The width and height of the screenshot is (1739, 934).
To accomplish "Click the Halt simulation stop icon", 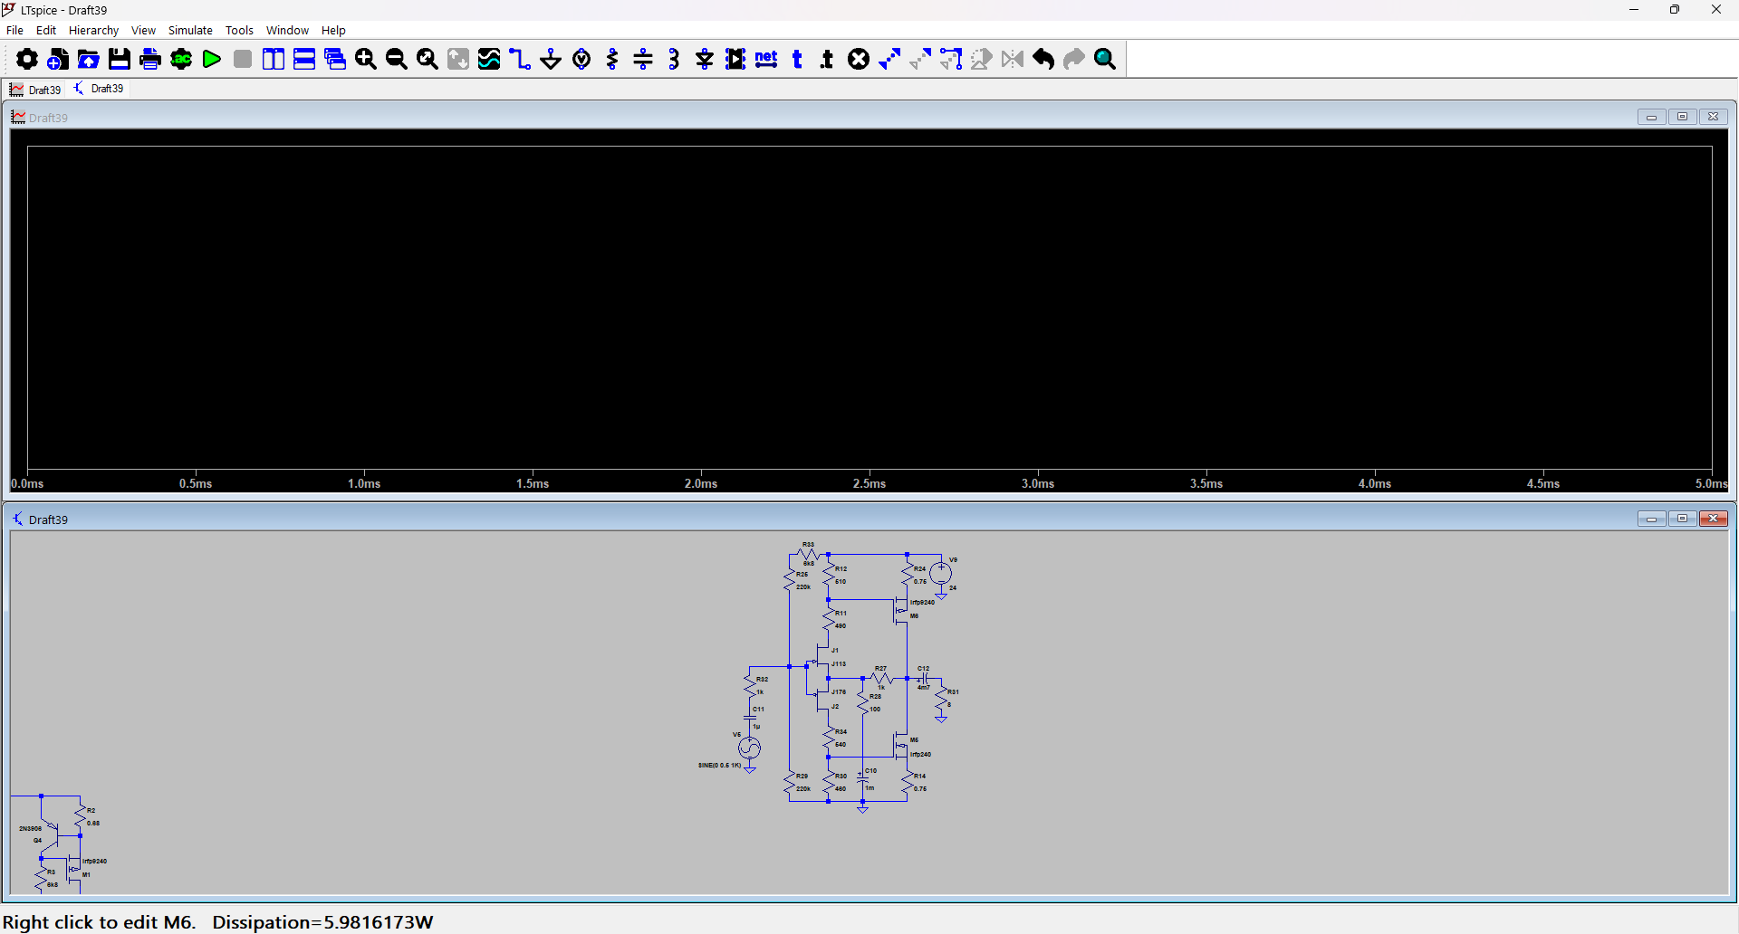I will click(x=243, y=60).
